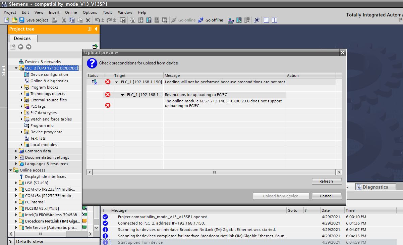This screenshot has height=245, width=403.
Task: Select 'Start upload from device' log row
Action: [x=249, y=242]
